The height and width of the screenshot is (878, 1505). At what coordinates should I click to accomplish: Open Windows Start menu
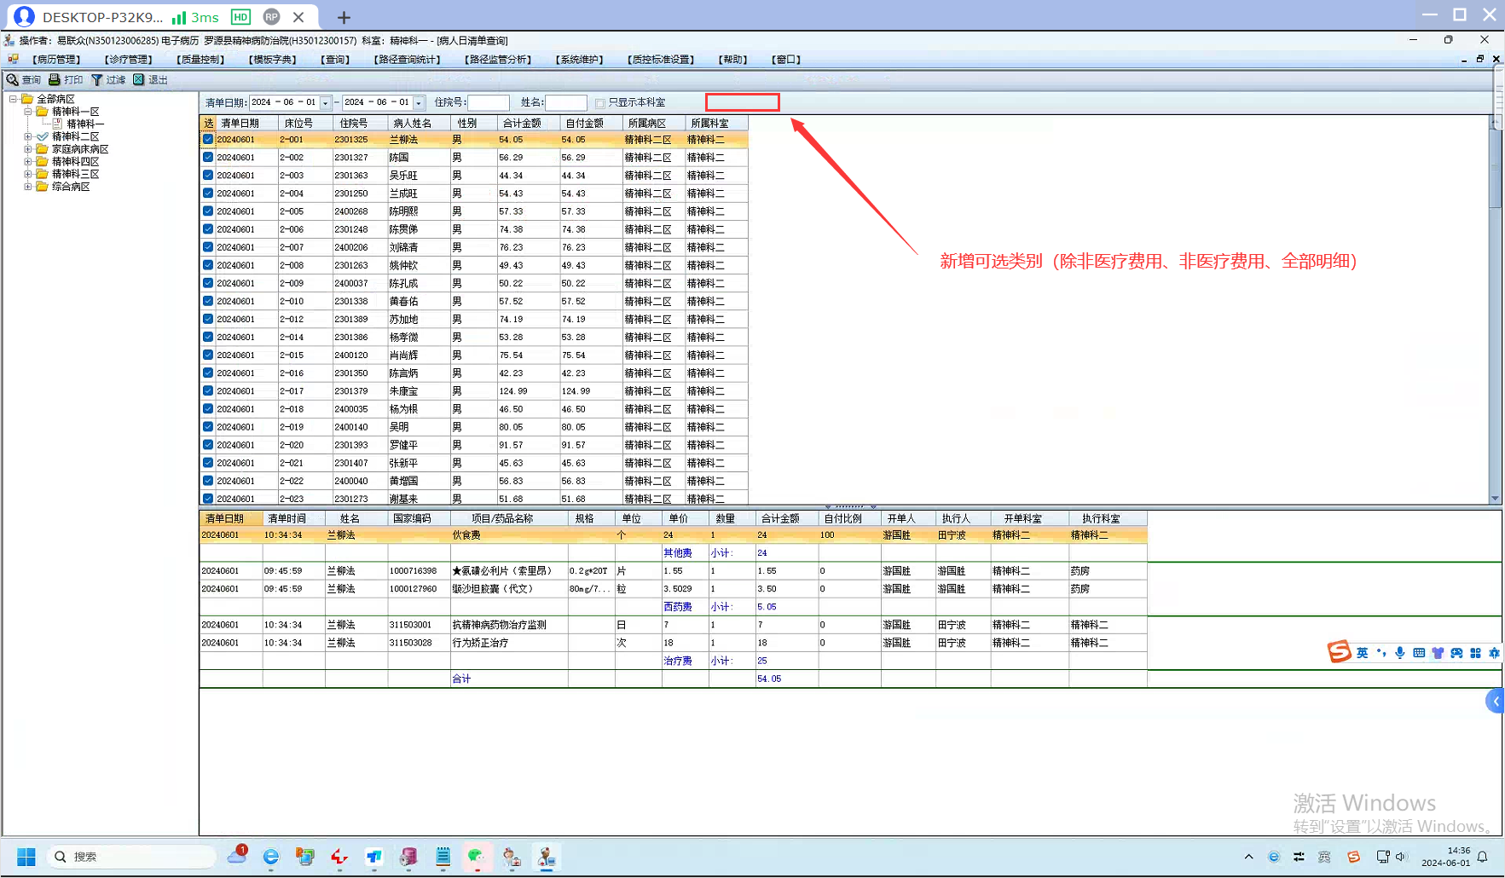click(x=26, y=857)
